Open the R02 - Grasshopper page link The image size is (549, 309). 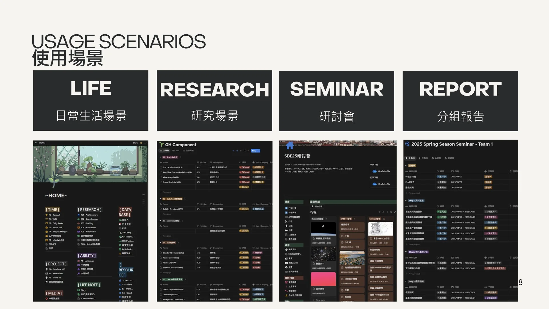coord(89,219)
